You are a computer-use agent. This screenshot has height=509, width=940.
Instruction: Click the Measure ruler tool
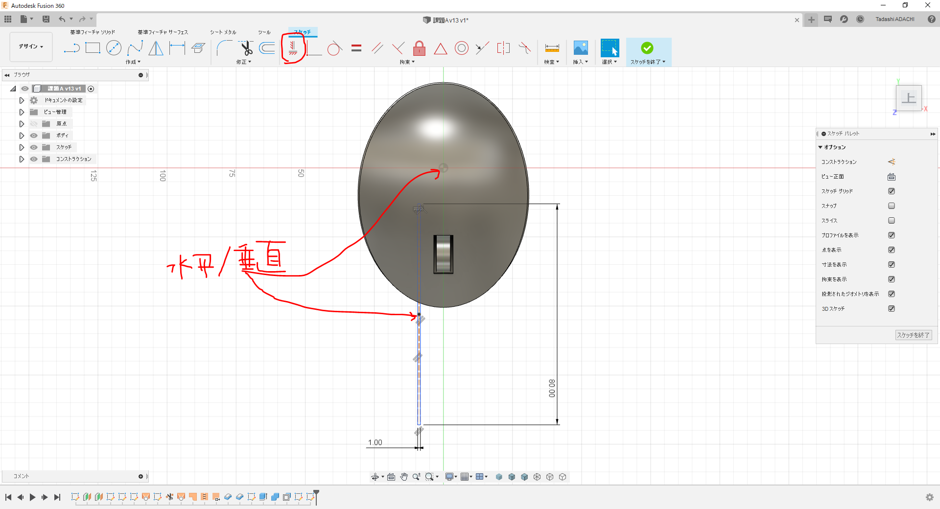tap(552, 48)
